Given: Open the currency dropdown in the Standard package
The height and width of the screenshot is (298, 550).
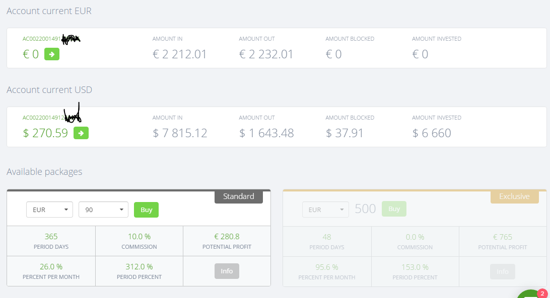Looking at the screenshot, I should click(49, 210).
